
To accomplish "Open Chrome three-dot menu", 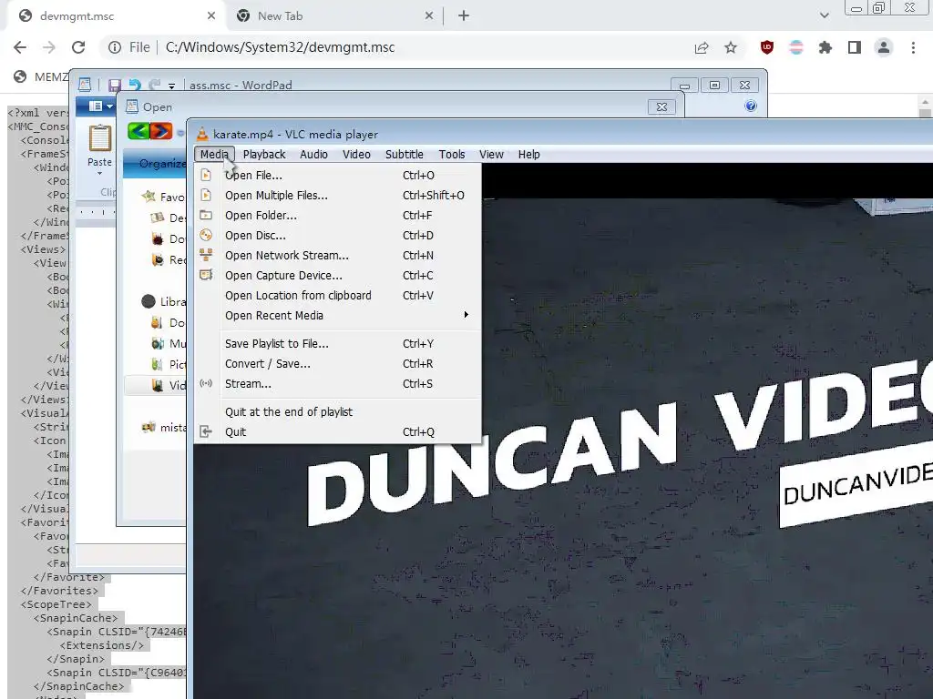I will (913, 47).
